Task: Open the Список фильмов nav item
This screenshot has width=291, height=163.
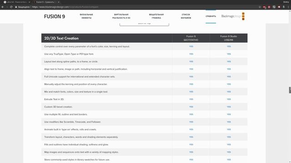Action: 186,16
